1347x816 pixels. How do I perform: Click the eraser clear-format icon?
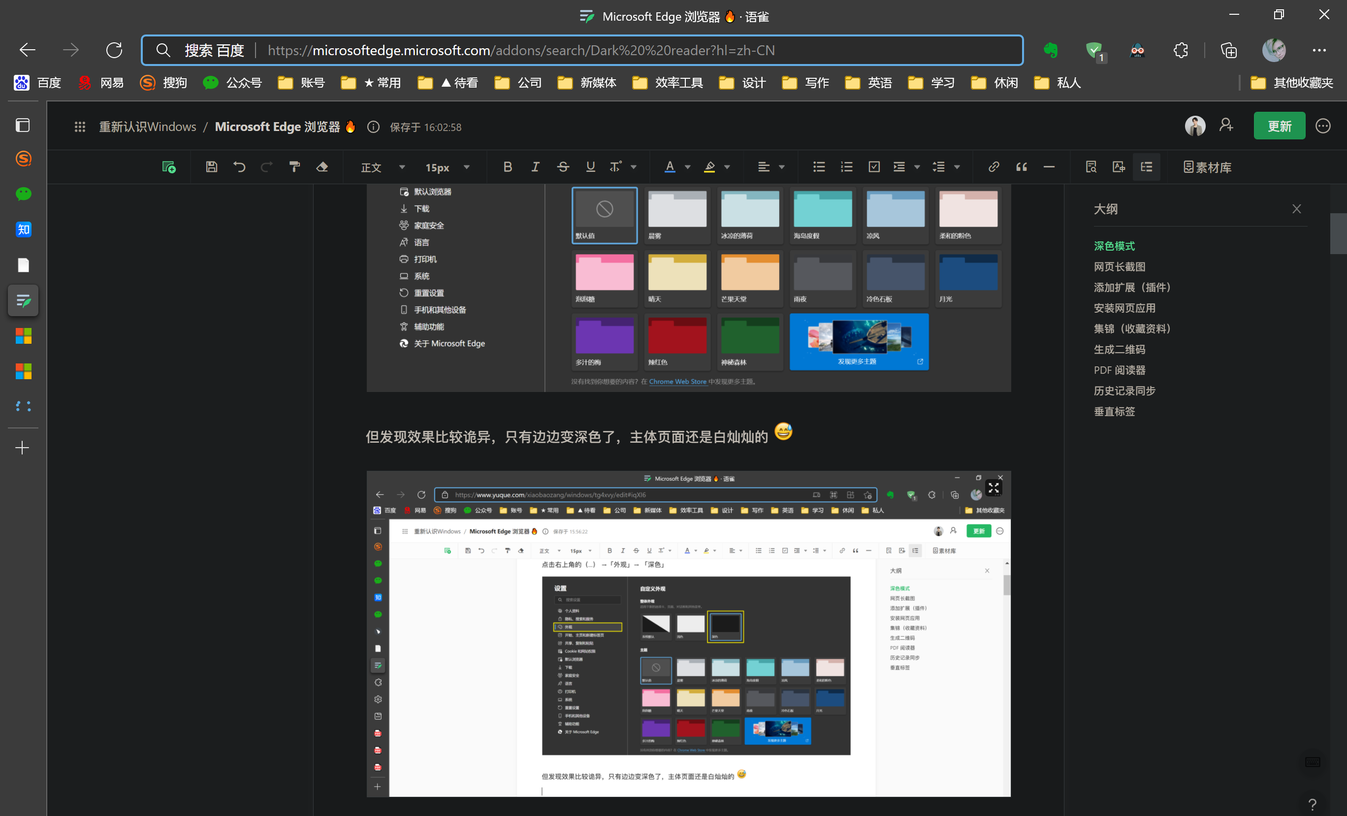coord(322,167)
